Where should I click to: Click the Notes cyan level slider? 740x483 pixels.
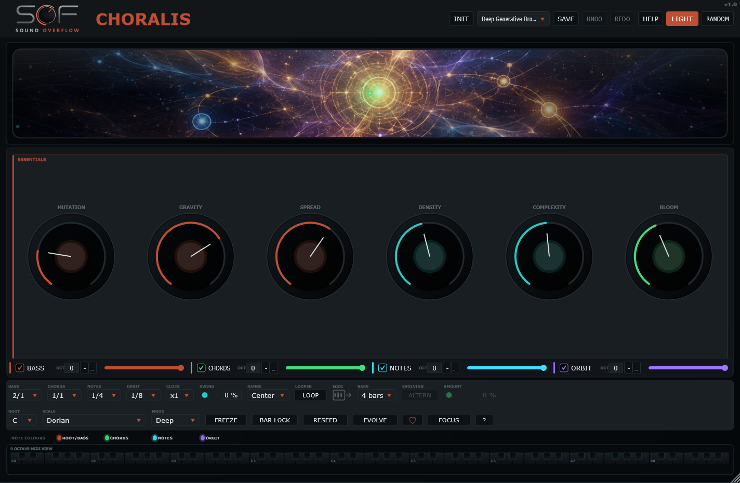[x=507, y=368]
